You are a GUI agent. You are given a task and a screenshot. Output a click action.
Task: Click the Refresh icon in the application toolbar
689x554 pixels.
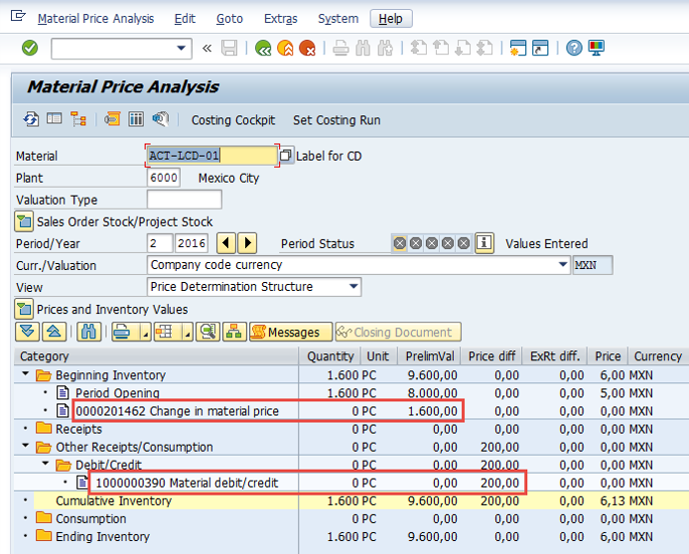pyautogui.click(x=31, y=119)
